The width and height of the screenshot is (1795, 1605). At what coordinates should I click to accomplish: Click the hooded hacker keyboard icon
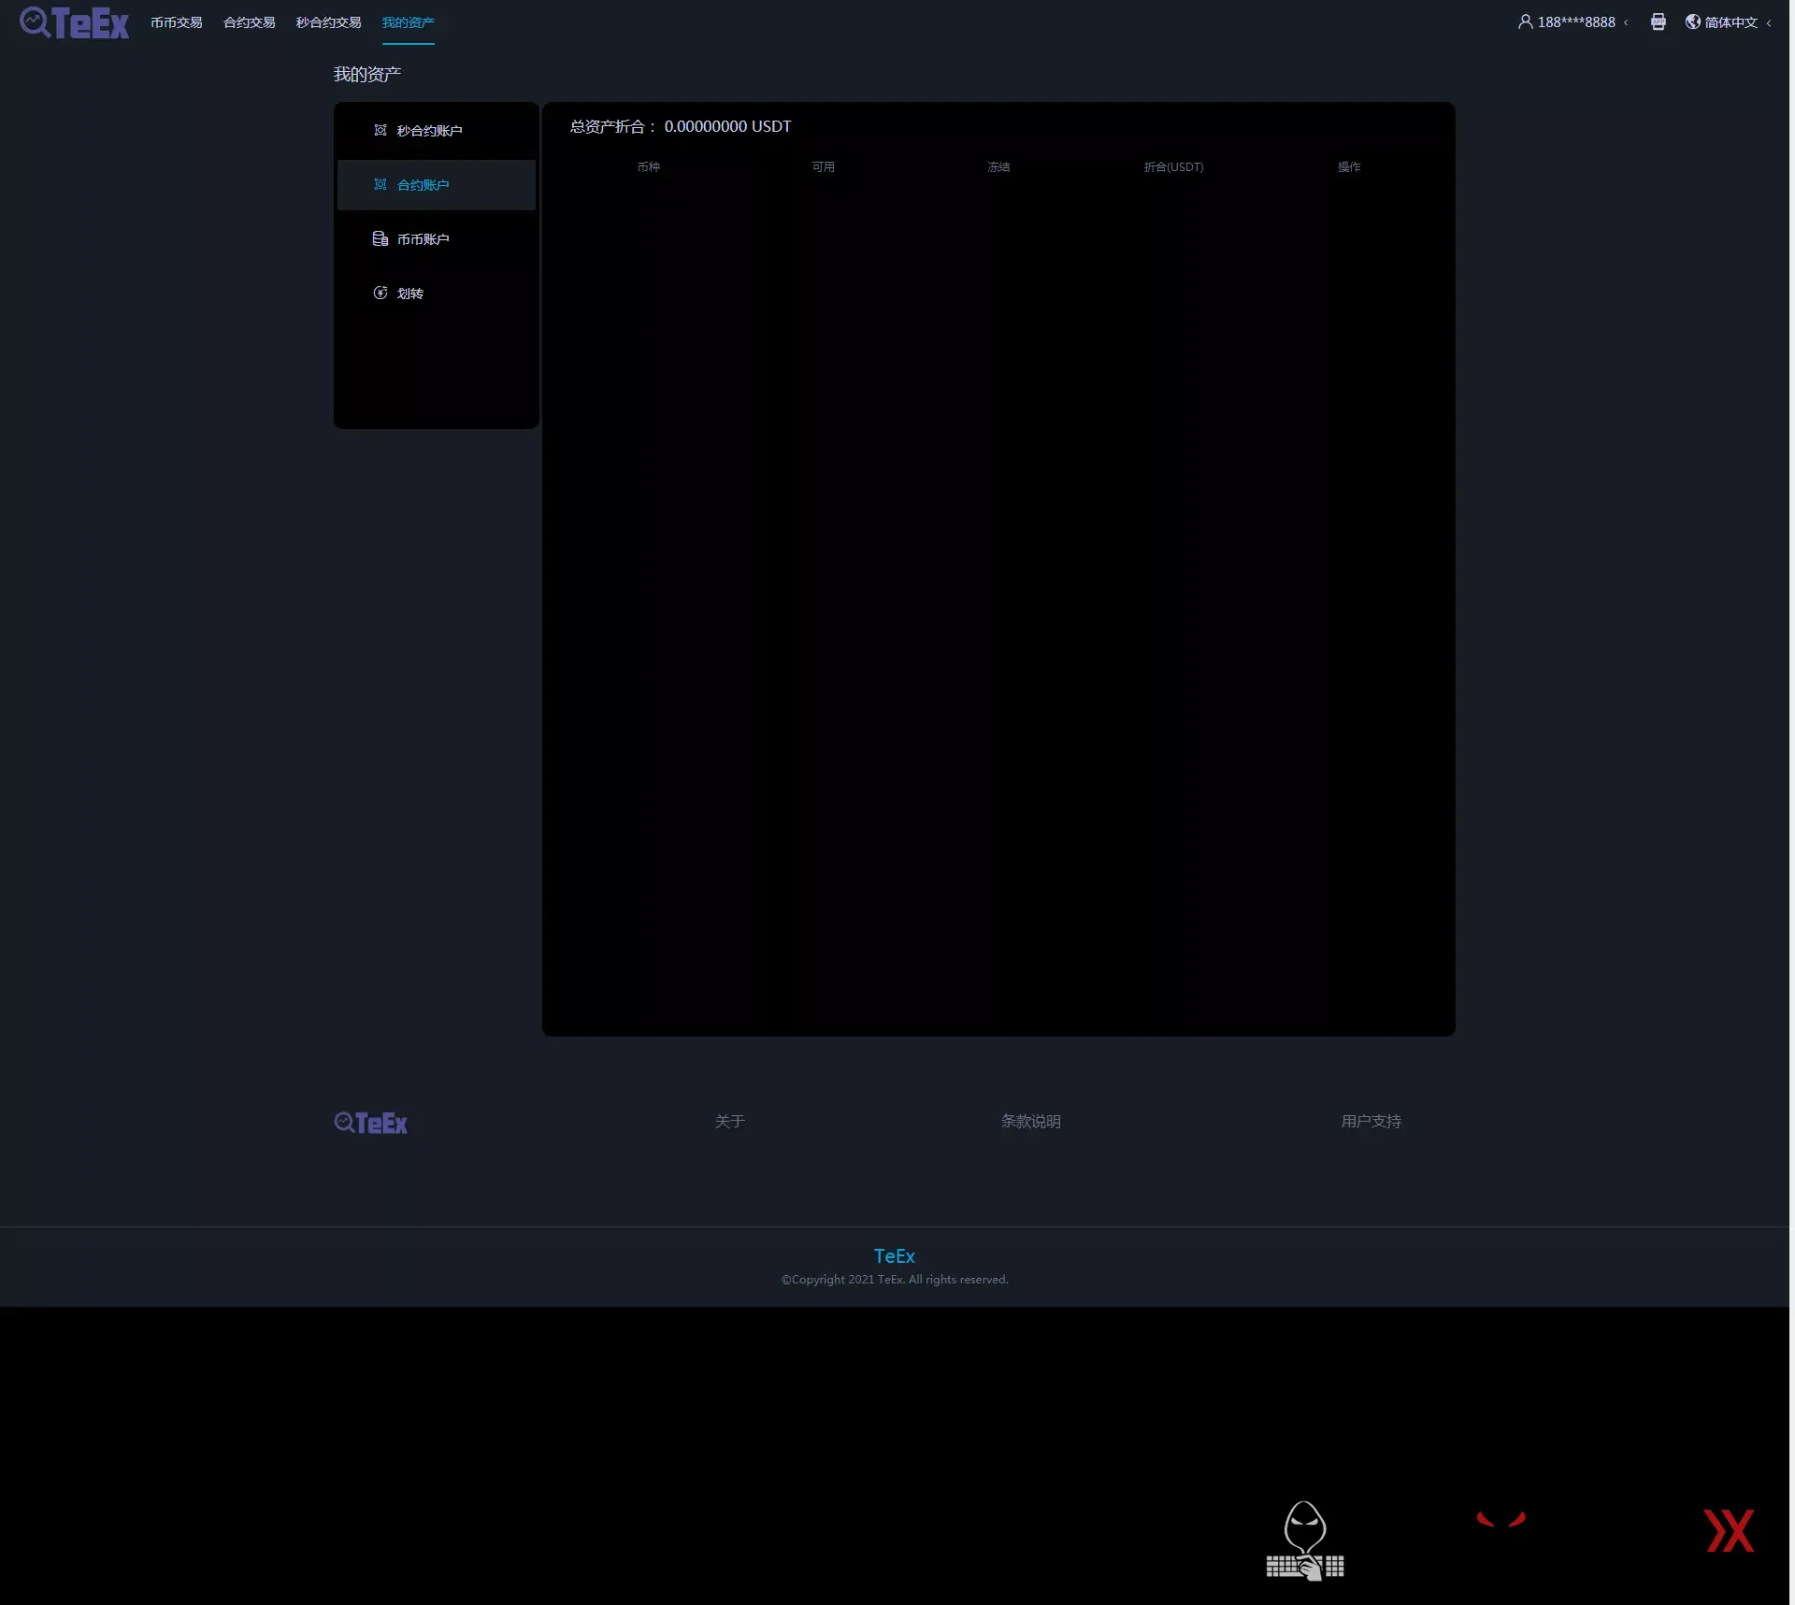point(1305,1541)
